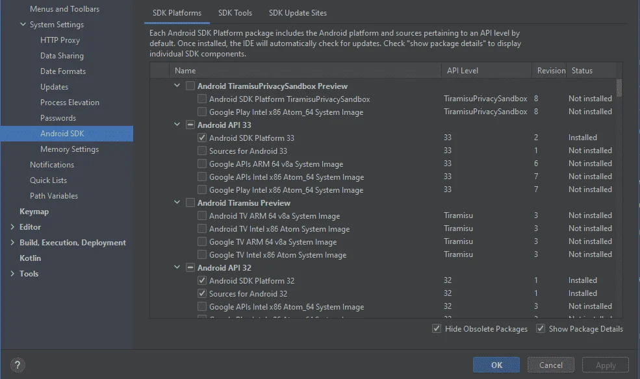This screenshot has height=379, width=640.
Task: Click the SDK table vertical scrollbar thumb
Action: 619,88
